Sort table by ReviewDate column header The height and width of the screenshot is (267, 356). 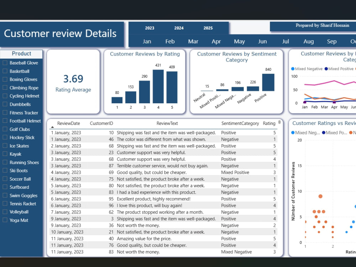(x=69, y=124)
